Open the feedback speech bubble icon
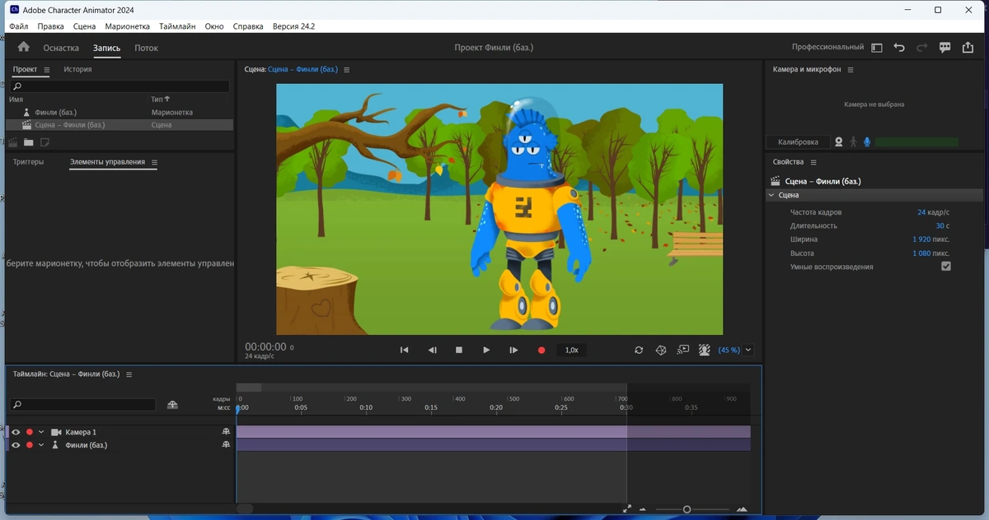Screen dimensions: 989x520 [945, 48]
